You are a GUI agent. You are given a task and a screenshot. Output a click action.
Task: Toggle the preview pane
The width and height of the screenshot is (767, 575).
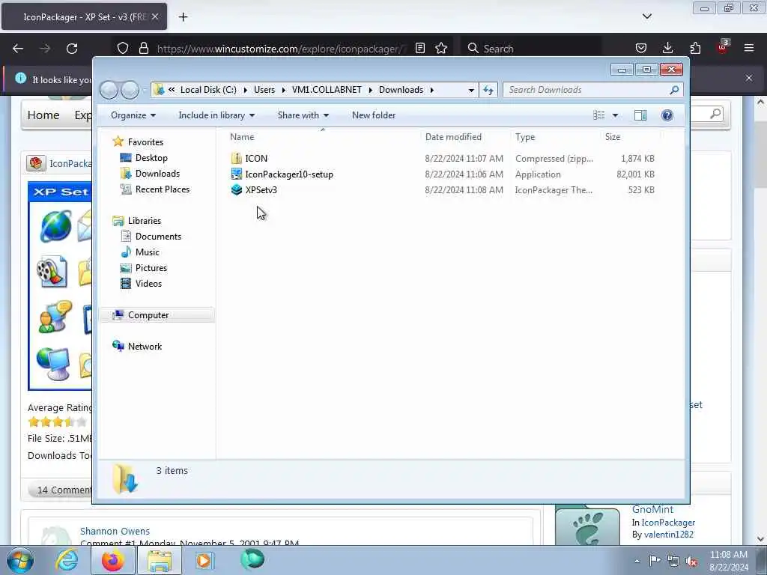click(x=640, y=115)
